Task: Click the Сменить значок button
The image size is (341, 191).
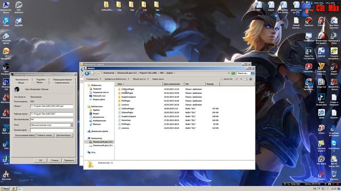Action: tap(45, 135)
